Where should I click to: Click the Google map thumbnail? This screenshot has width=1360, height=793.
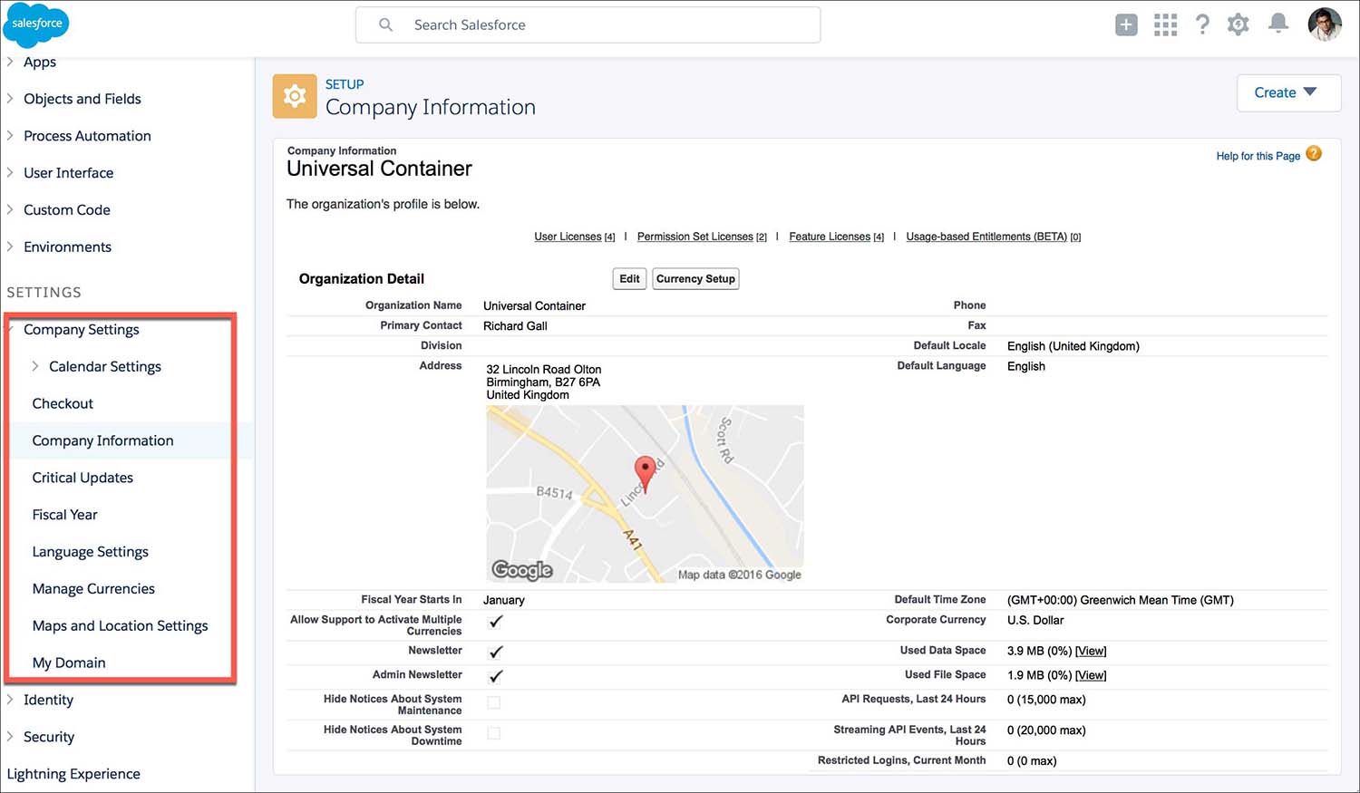[x=645, y=493]
